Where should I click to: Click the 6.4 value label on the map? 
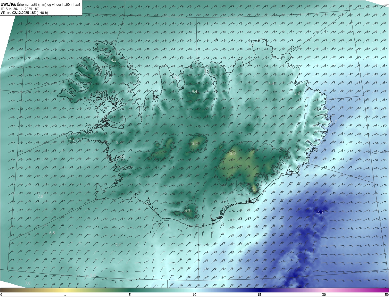click(x=271, y=84)
